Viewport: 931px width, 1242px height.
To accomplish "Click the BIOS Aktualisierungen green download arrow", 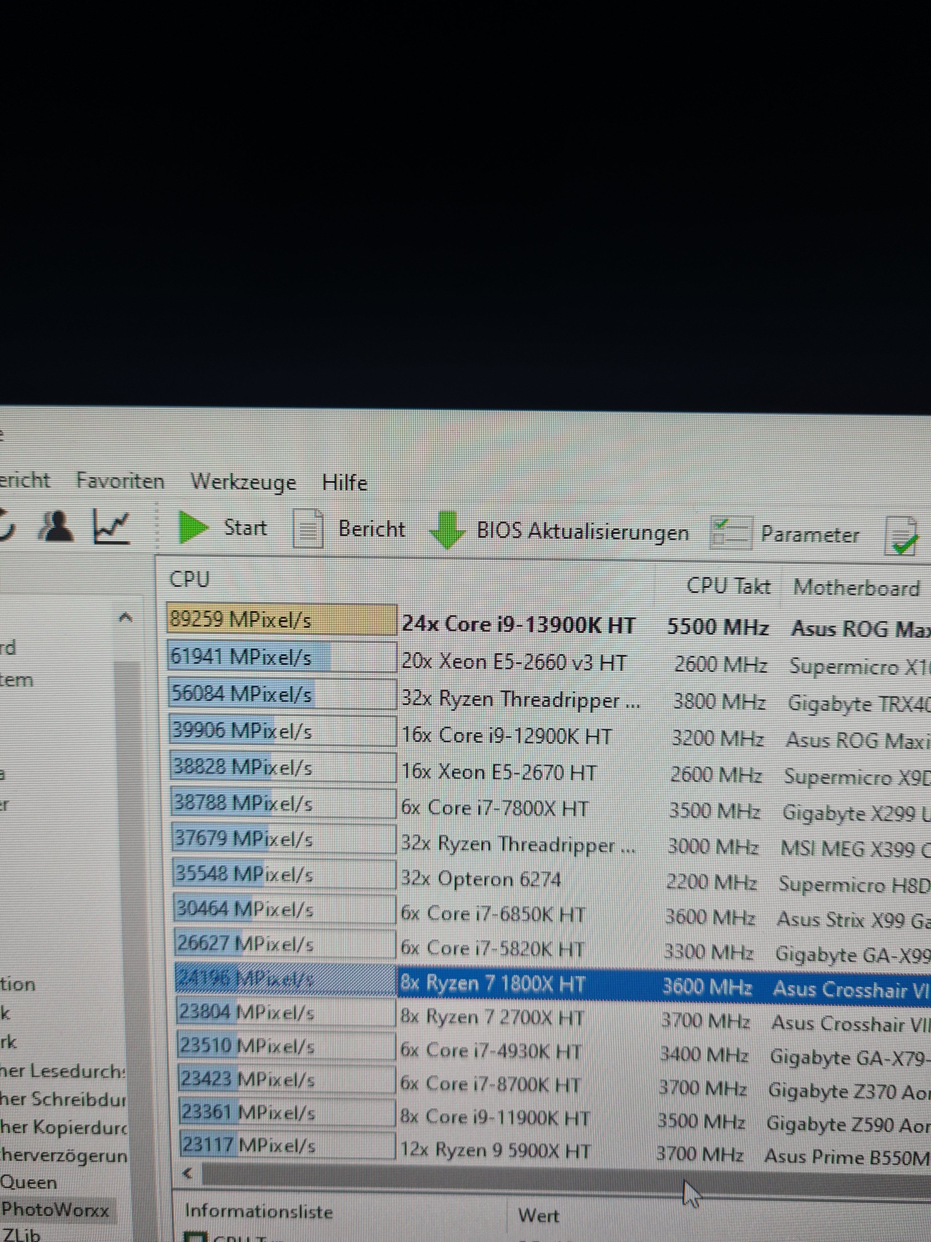I will [447, 530].
